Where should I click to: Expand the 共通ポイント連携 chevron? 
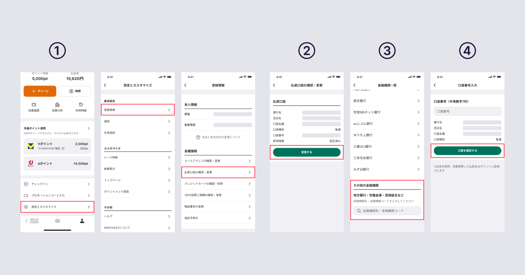89,128
